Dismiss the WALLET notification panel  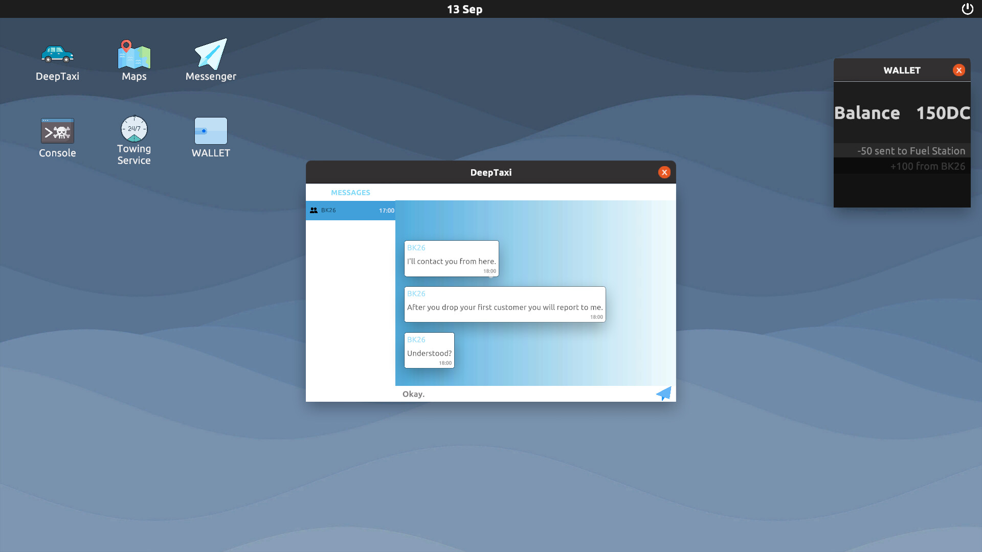[x=958, y=70]
